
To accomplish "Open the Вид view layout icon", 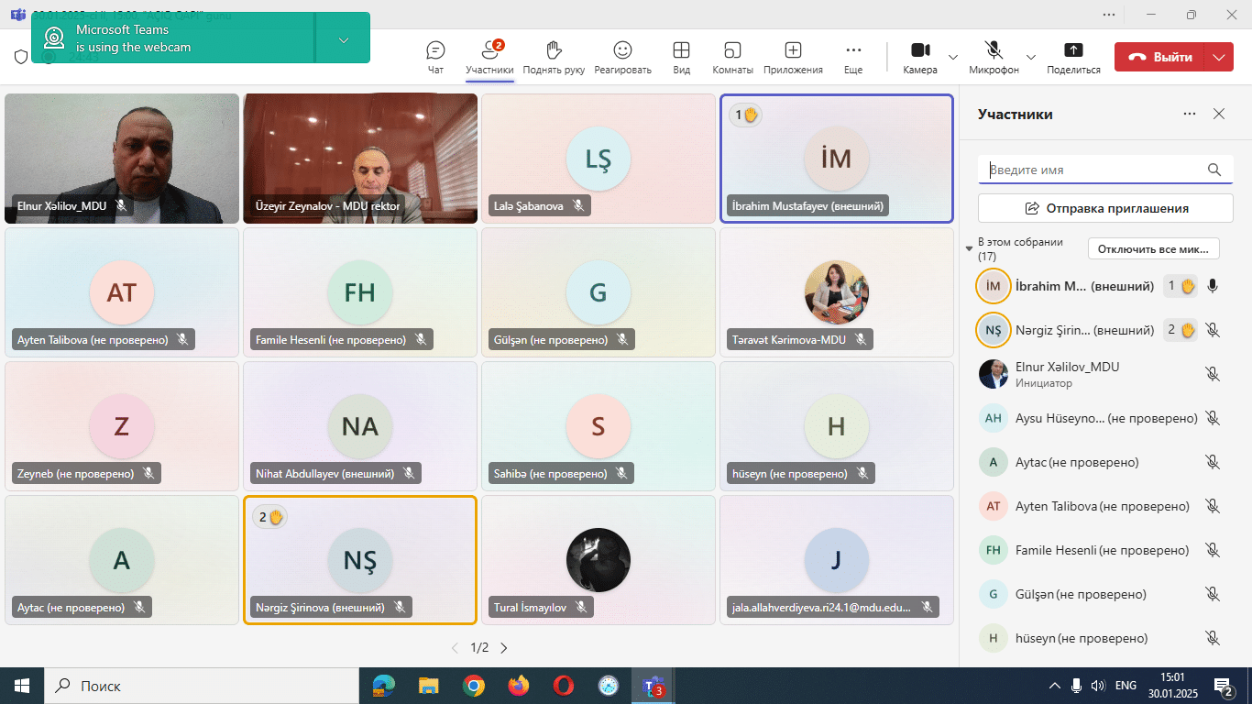I will (x=681, y=51).
